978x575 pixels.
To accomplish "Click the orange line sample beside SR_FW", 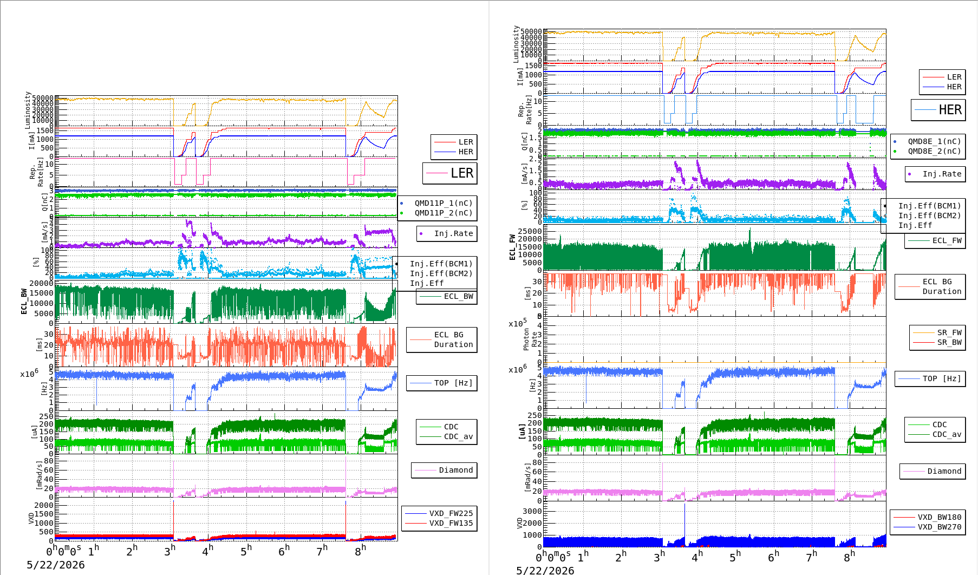I will click(923, 332).
